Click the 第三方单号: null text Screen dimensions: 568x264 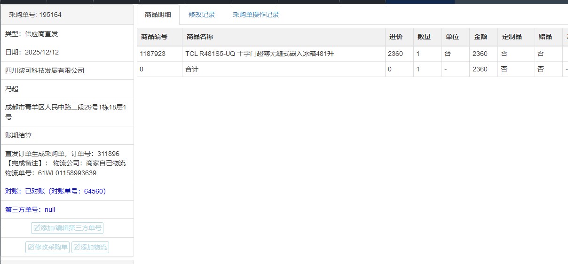coord(30,210)
